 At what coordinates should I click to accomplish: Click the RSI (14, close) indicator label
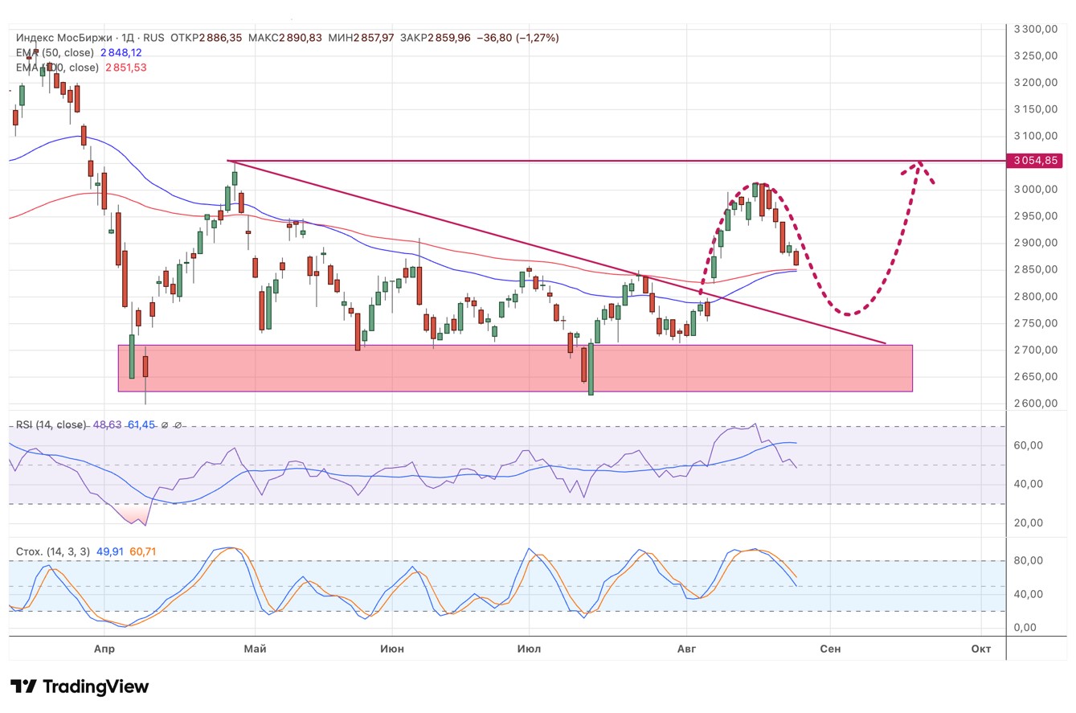tap(51, 424)
